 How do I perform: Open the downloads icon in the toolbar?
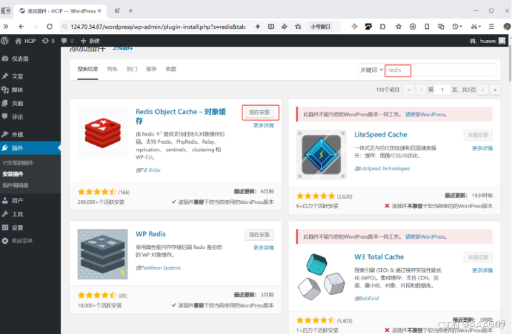click(413, 26)
